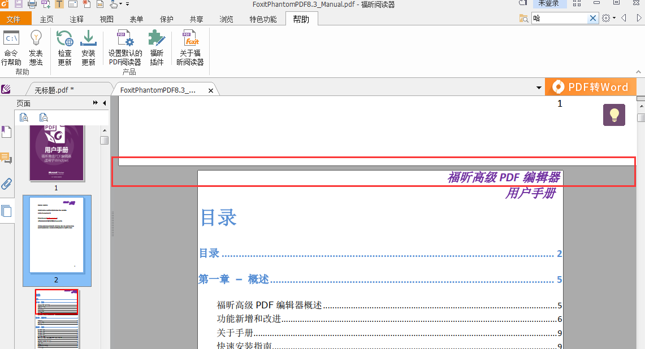Open search settings gear icon

click(606, 18)
